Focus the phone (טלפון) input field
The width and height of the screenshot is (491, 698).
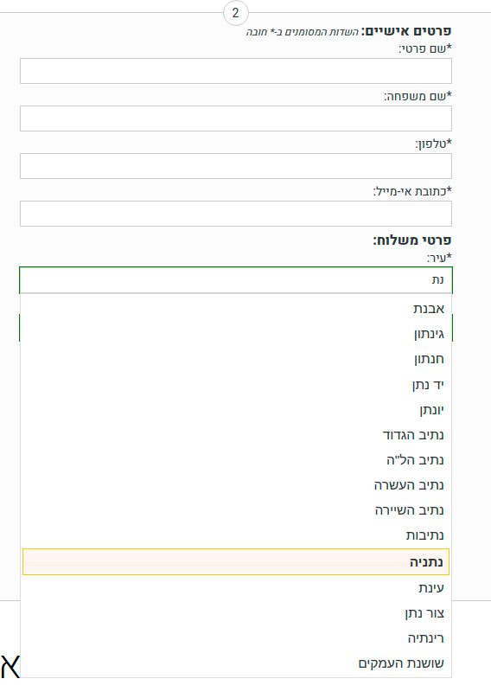(236, 166)
